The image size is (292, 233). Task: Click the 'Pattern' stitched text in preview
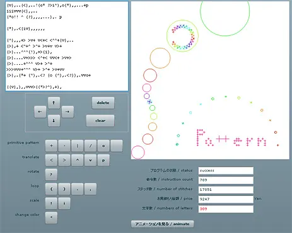tap(231, 138)
